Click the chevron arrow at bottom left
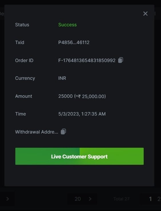161x211 pixels. (7, 199)
